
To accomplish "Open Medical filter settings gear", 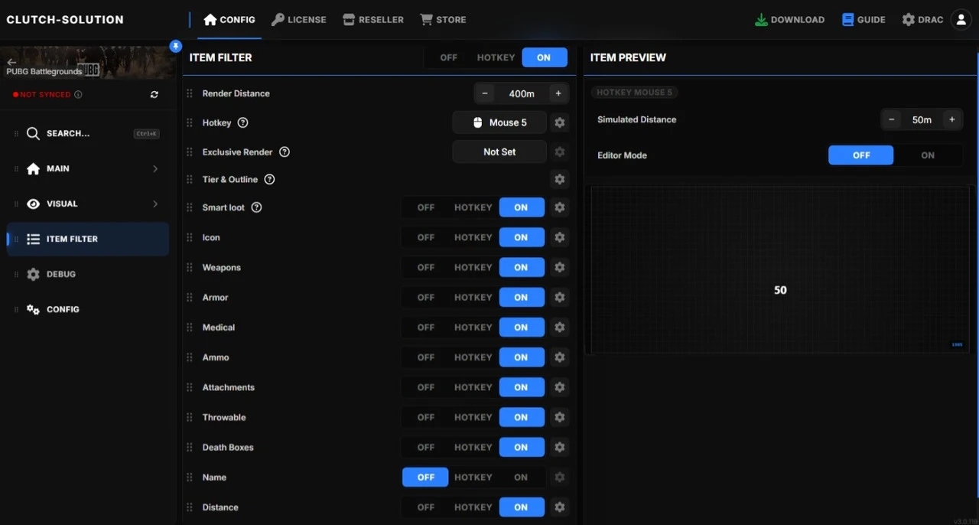I will click(x=560, y=328).
